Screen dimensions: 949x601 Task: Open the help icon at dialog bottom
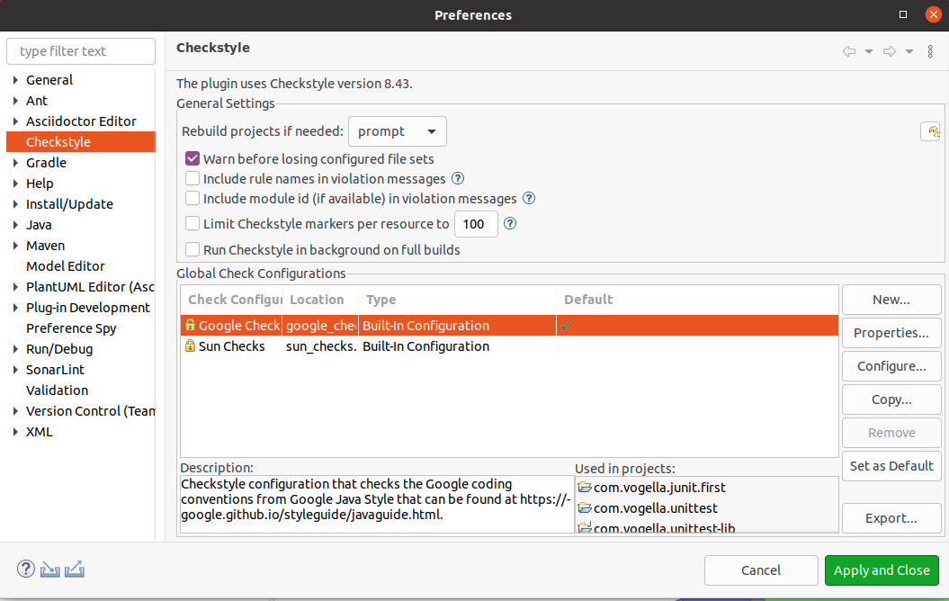point(25,569)
